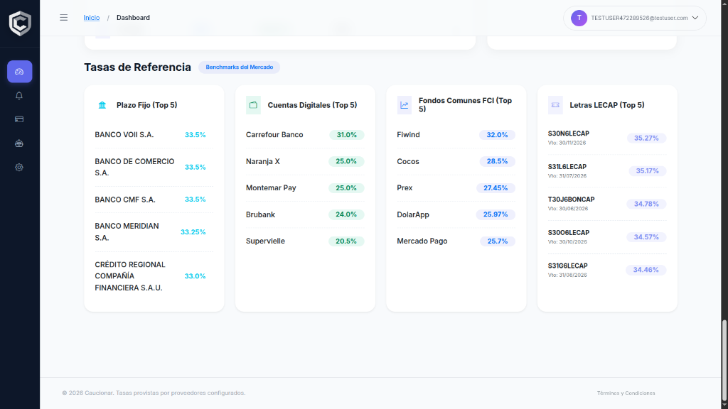Image resolution: width=728 pixels, height=409 pixels.
Task: Go to Inicio breadcrumb link
Action: click(91, 18)
